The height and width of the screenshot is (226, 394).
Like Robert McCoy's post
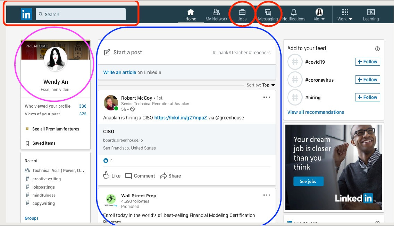coord(112,175)
